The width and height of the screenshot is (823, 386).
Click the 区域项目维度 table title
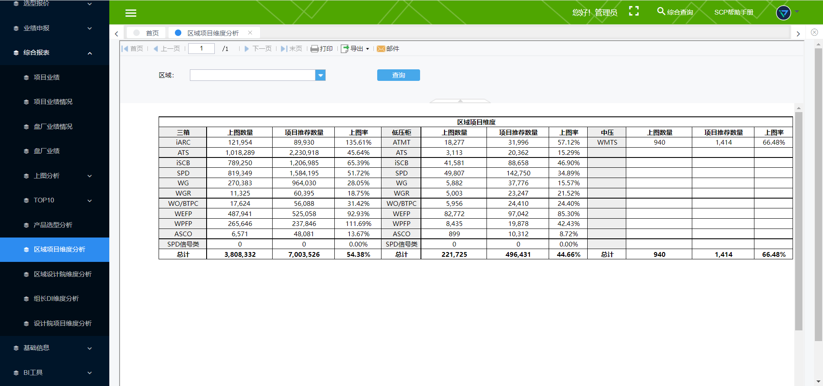476,122
